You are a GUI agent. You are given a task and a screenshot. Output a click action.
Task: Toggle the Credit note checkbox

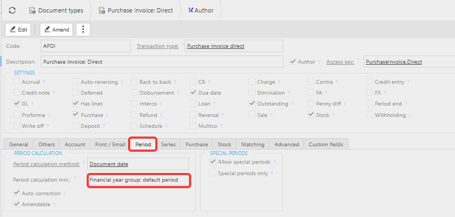(16, 92)
